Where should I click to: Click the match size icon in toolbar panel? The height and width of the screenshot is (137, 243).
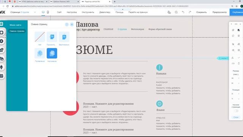click(239, 50)
